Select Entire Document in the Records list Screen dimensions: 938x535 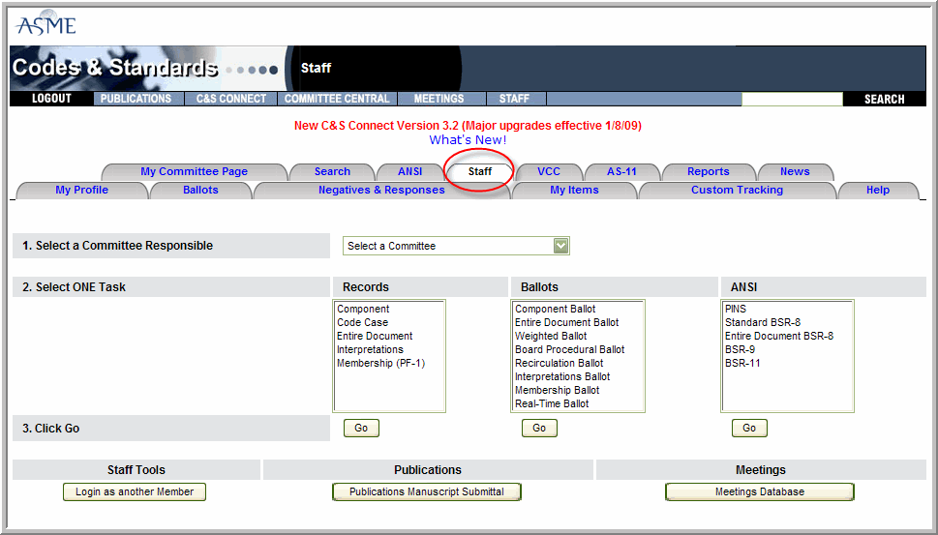click(375, 336)
